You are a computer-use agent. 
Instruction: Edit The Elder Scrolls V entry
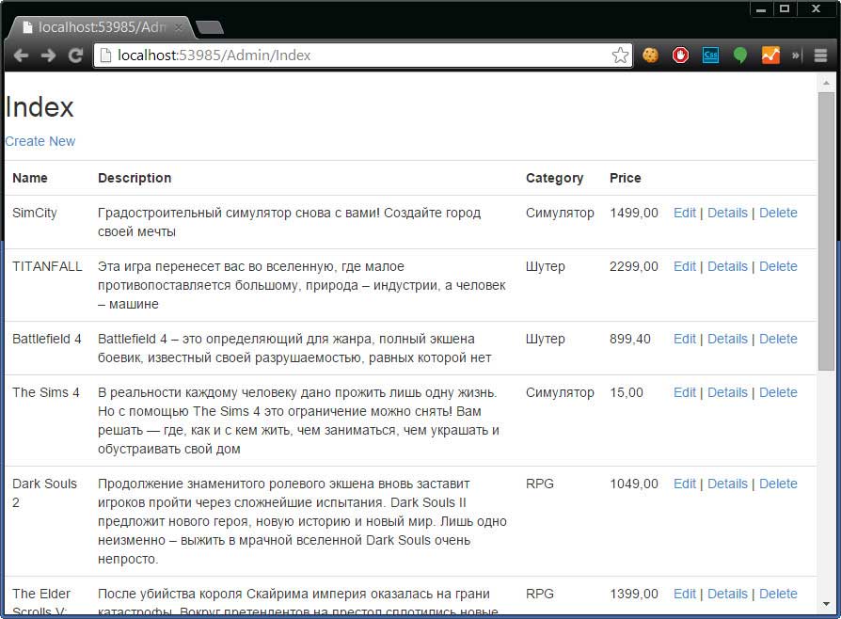click(x=685, y=594)
